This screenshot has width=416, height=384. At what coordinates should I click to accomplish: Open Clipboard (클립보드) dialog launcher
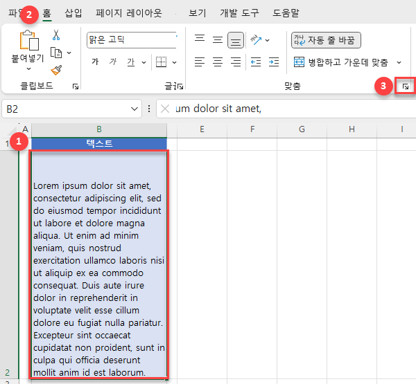pos(76,86)
